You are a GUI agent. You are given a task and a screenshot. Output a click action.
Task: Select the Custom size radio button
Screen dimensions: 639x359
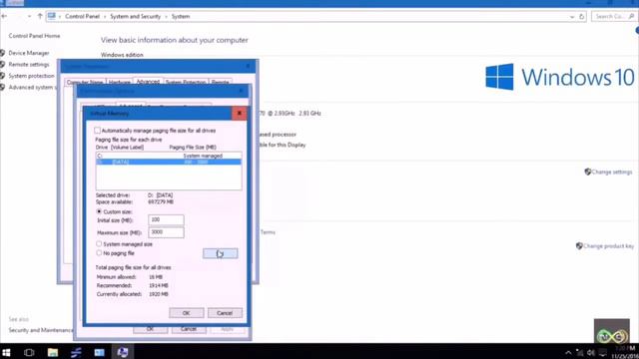tap(99, 211)
